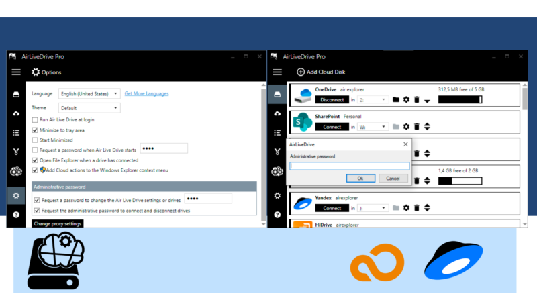Open Yandex drive letter J: dropdown
Image resolution: width=537 pixels, height=302 pixels.
[373, 208]
